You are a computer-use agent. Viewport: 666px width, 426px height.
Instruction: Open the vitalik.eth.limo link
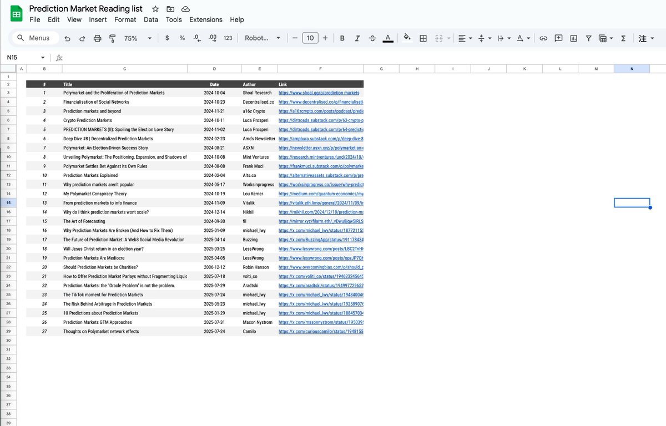(321, 202)
